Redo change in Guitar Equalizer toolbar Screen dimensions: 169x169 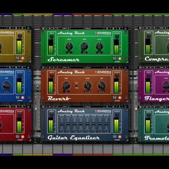point(57,107)
